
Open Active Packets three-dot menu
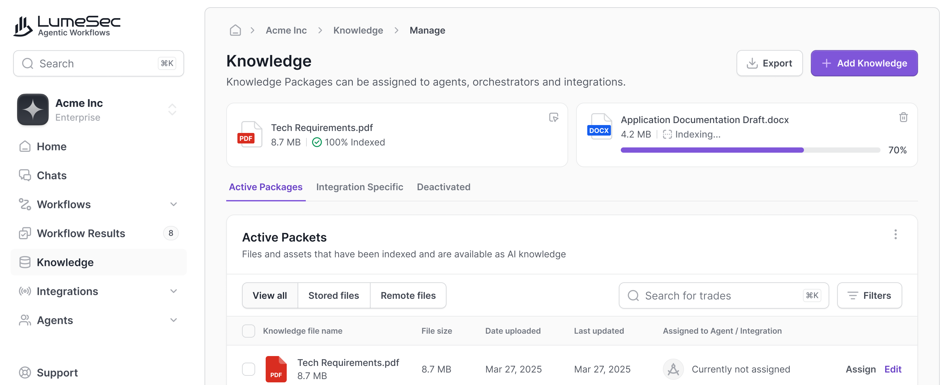tap(895, 234)
